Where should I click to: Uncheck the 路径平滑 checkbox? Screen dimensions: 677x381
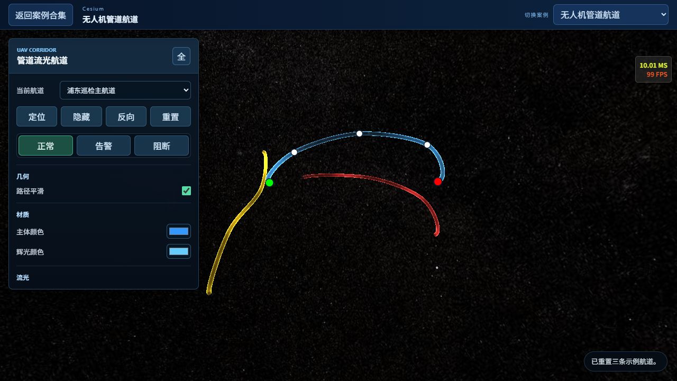pos(186,190)
